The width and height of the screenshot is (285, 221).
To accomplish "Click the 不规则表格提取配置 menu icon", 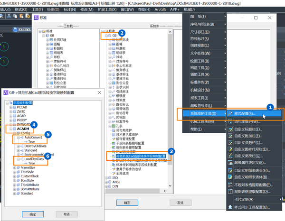I will click(x=230, y=184).
